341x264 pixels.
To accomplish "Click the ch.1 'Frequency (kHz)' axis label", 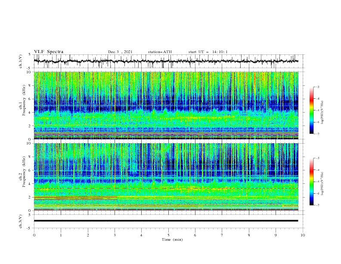I will coord(24,100).
